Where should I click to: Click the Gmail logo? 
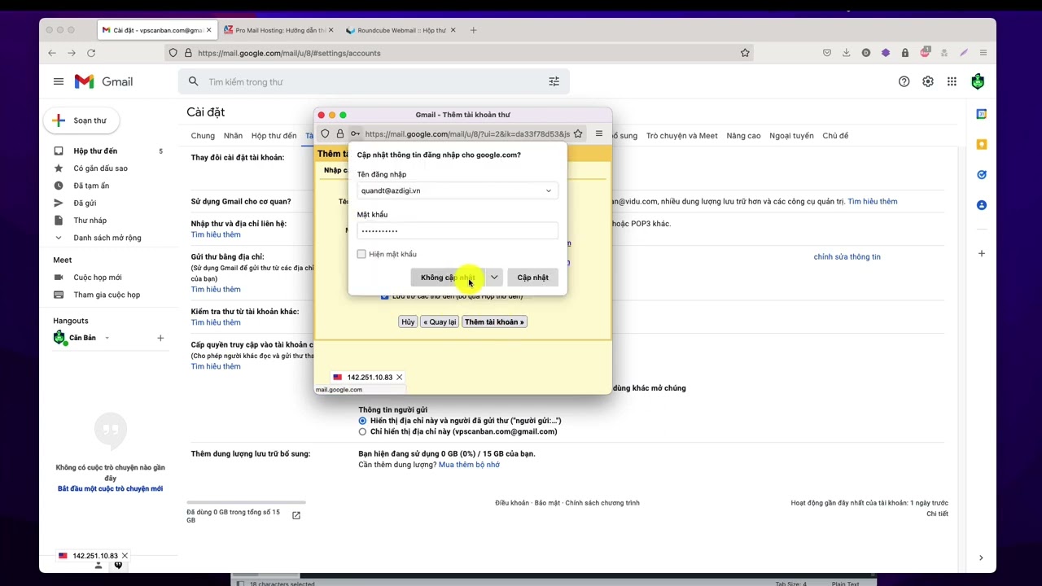103,81
